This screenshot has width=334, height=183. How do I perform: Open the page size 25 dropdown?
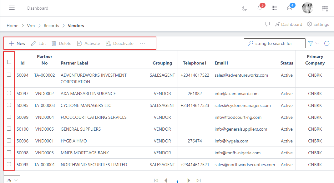pos(12,180)
